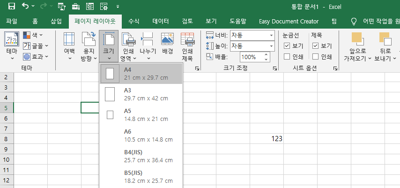Open the 인쇄 영역 print area menu
The image size is (400, 188).
(128, 46)
